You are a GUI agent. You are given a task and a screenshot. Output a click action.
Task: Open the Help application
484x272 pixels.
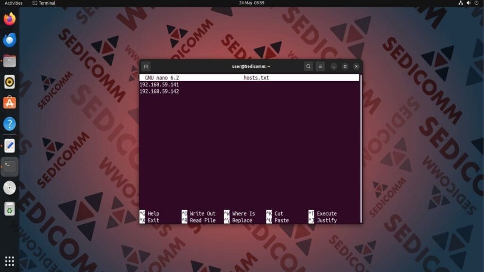point(9,124)
